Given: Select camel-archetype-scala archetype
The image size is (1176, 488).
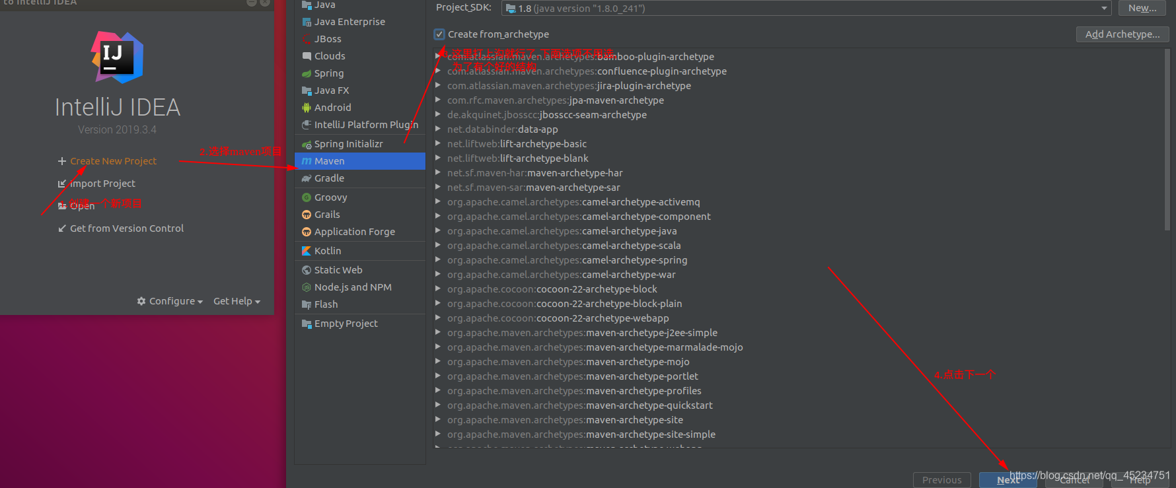Looking at the screenshot, I should point(564,246).
